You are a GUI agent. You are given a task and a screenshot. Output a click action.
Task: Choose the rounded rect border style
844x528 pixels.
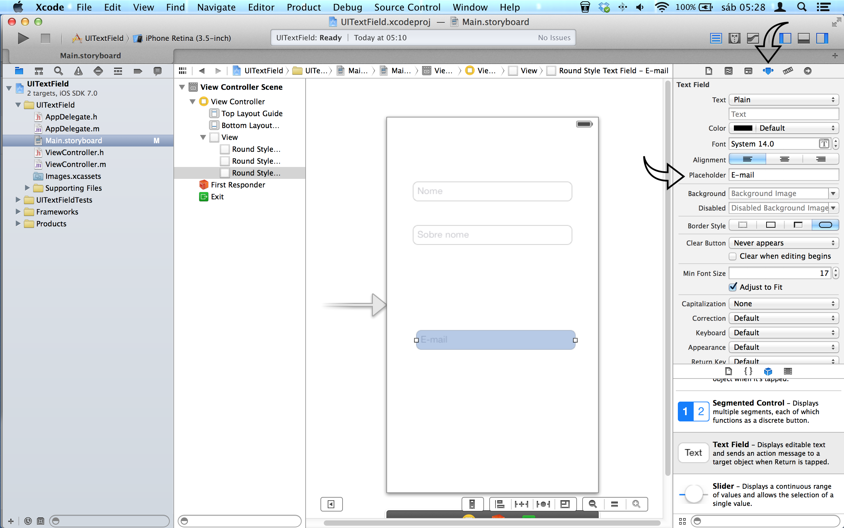click(x=825, y=225)
